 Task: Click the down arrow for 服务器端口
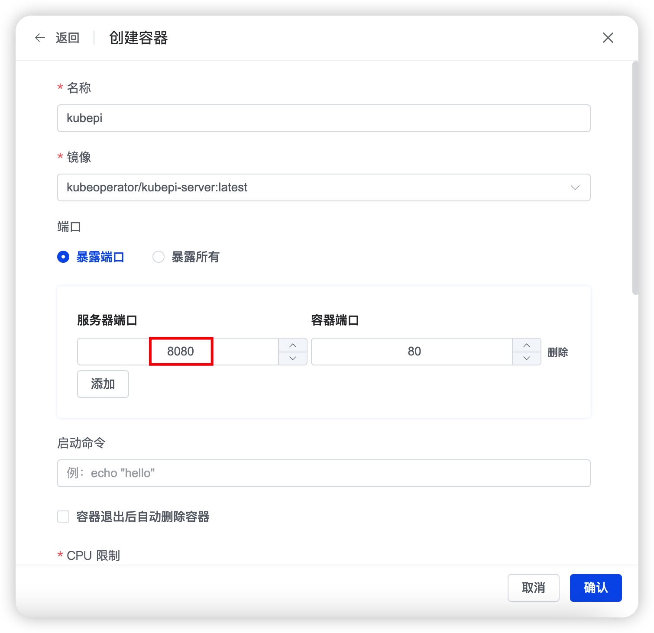point(293,358)
